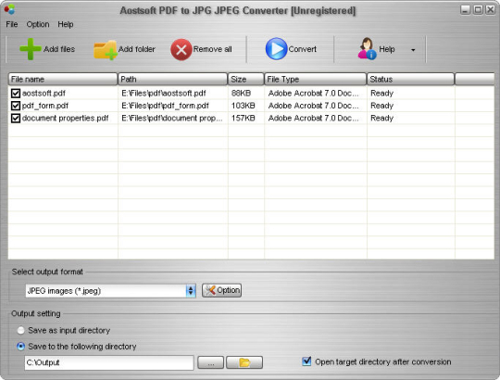Screen dimensions: 500x380
Task: Sort by the File Type column header
Action: tap(316, 79)
